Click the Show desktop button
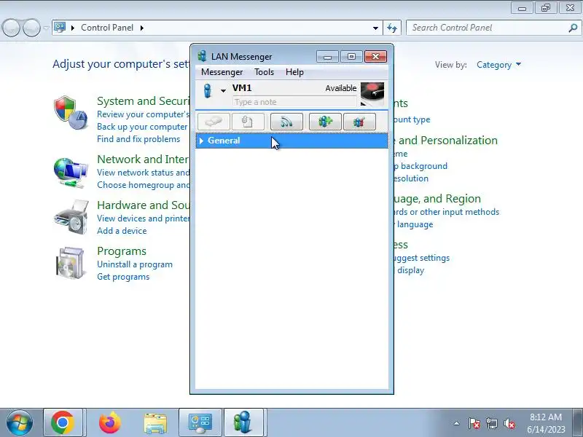The height and width of the screenshot is (437, 583). pos(578,422)
